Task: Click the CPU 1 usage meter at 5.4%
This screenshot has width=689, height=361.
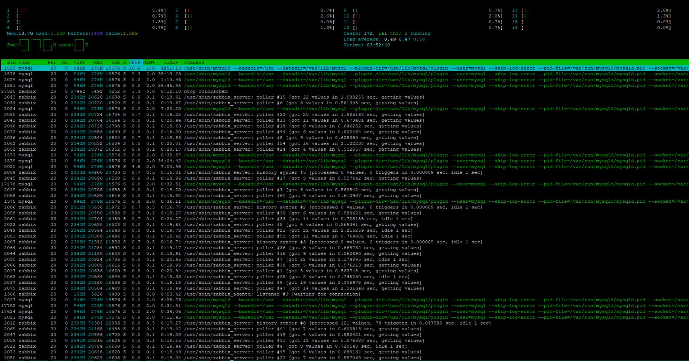Action: tap(87, 10)
